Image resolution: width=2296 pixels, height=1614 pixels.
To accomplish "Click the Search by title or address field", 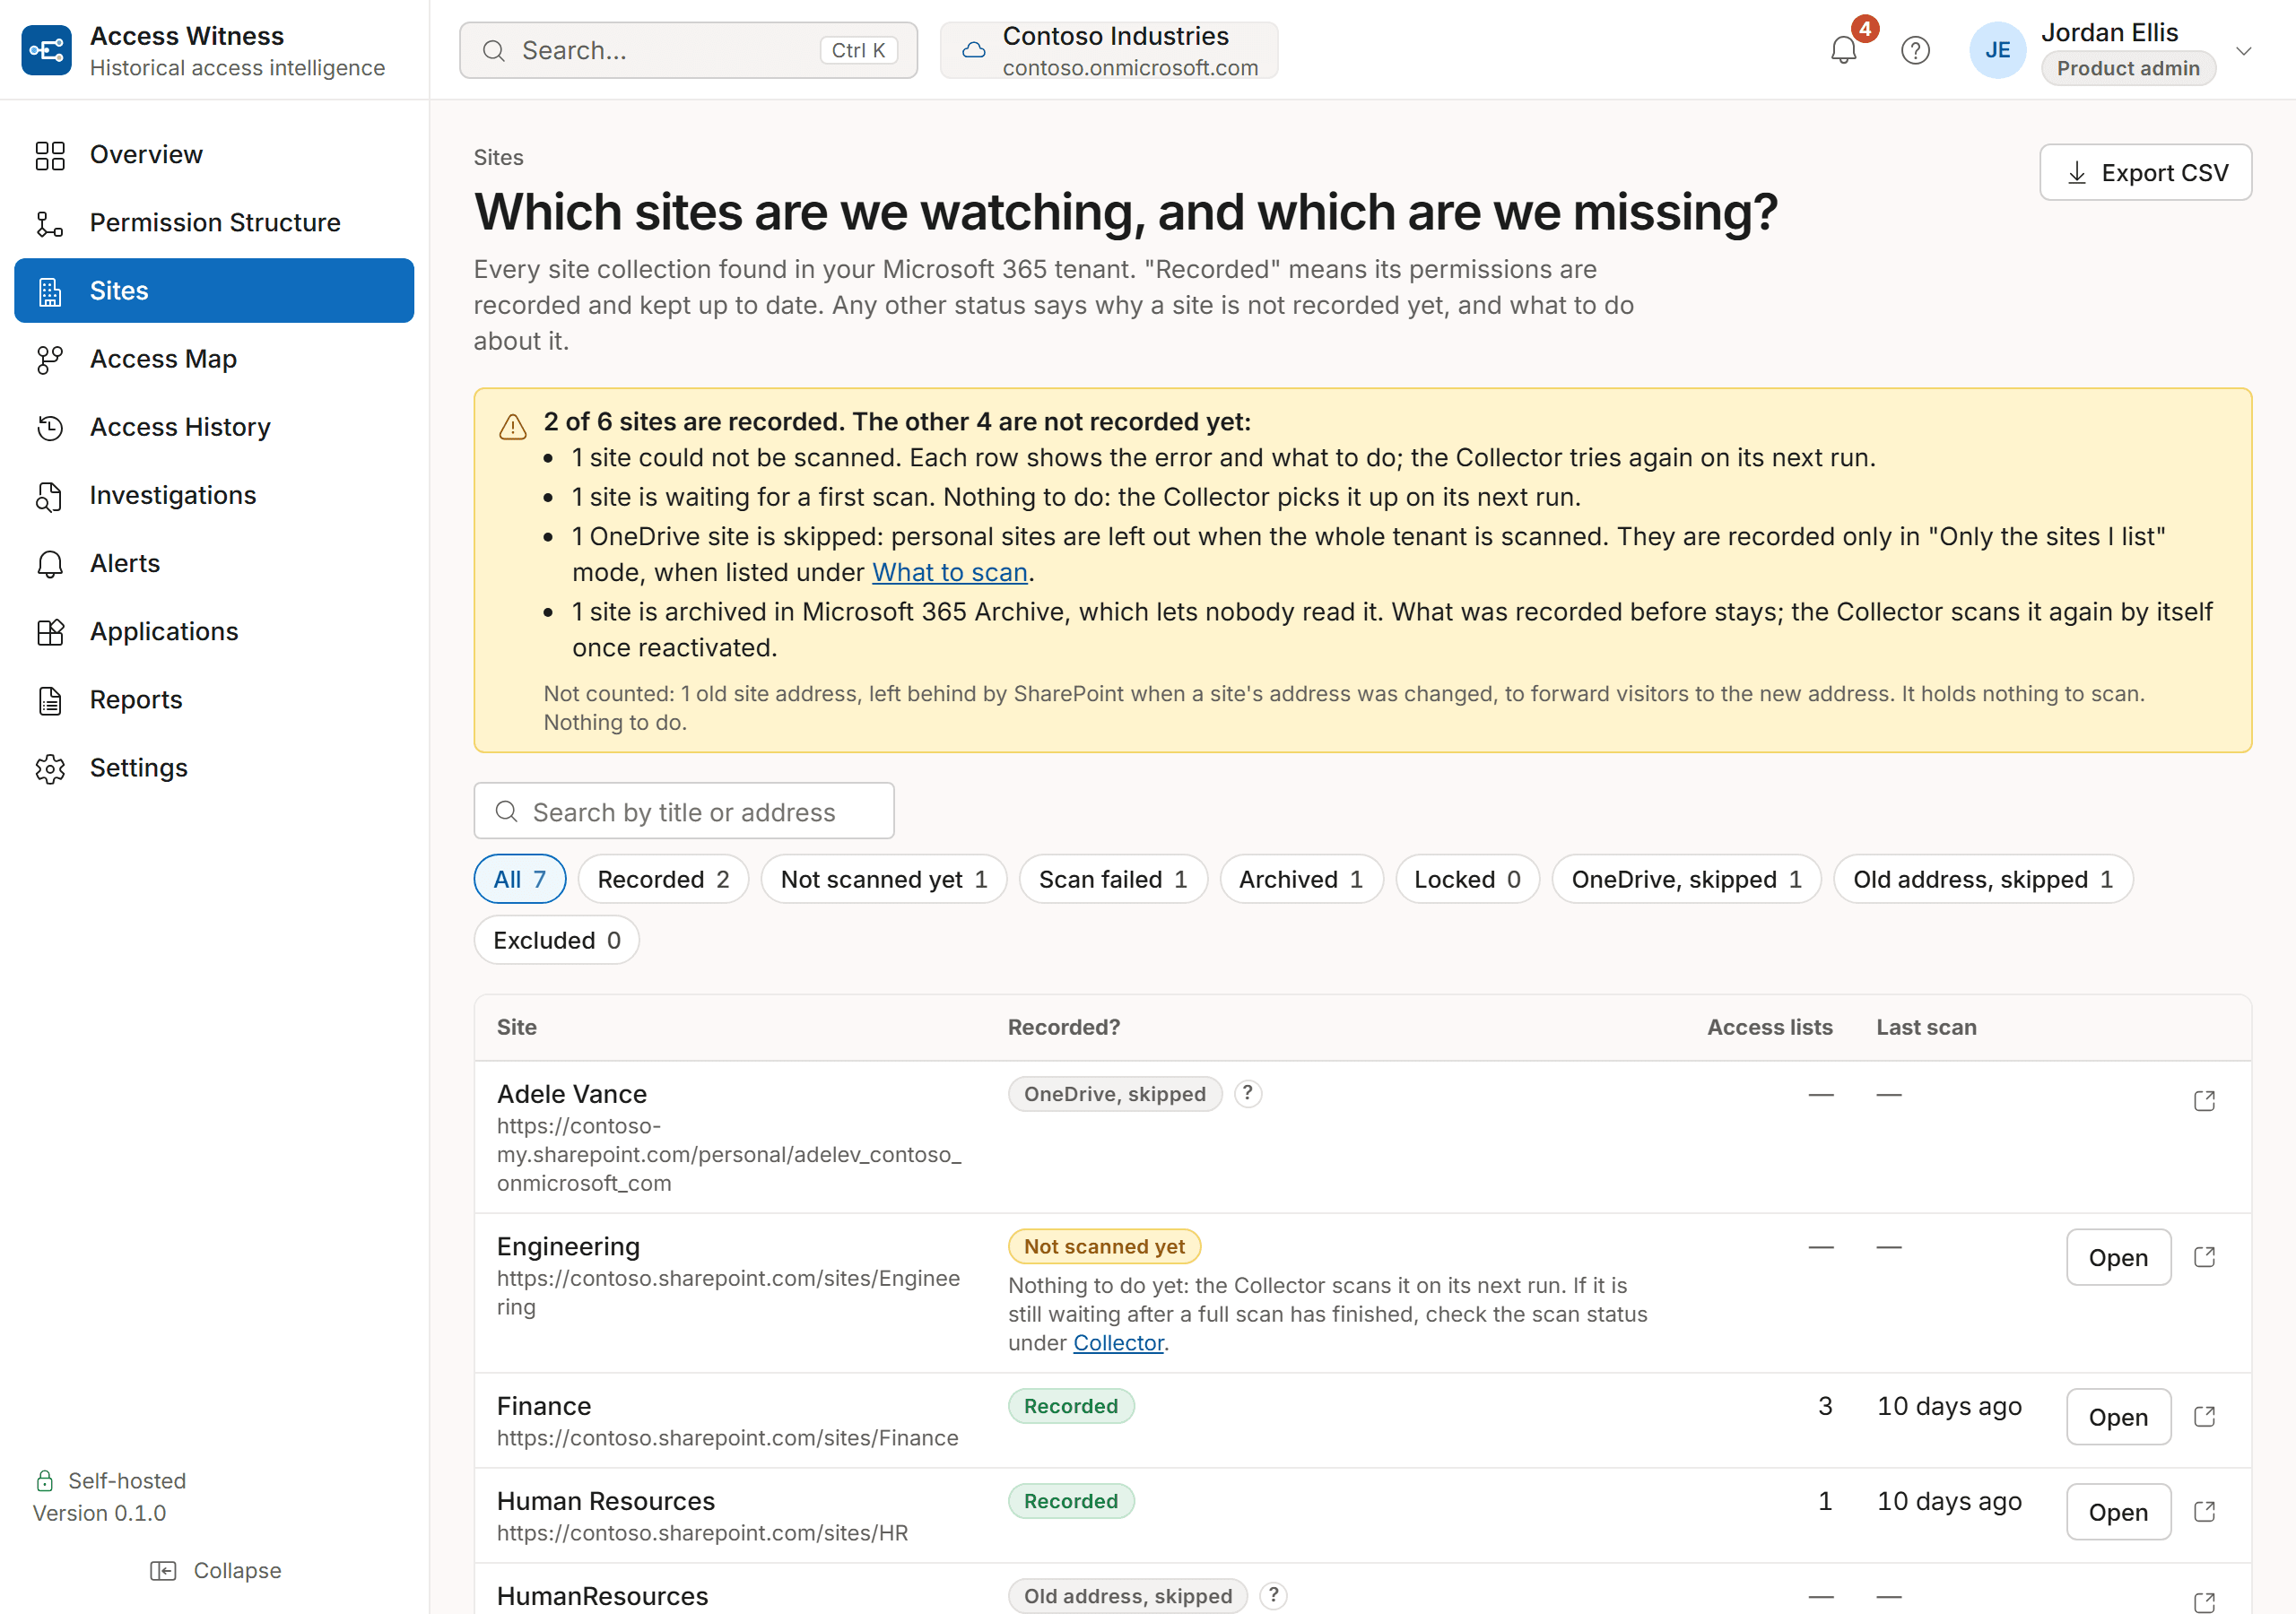I will pos(684,811).
